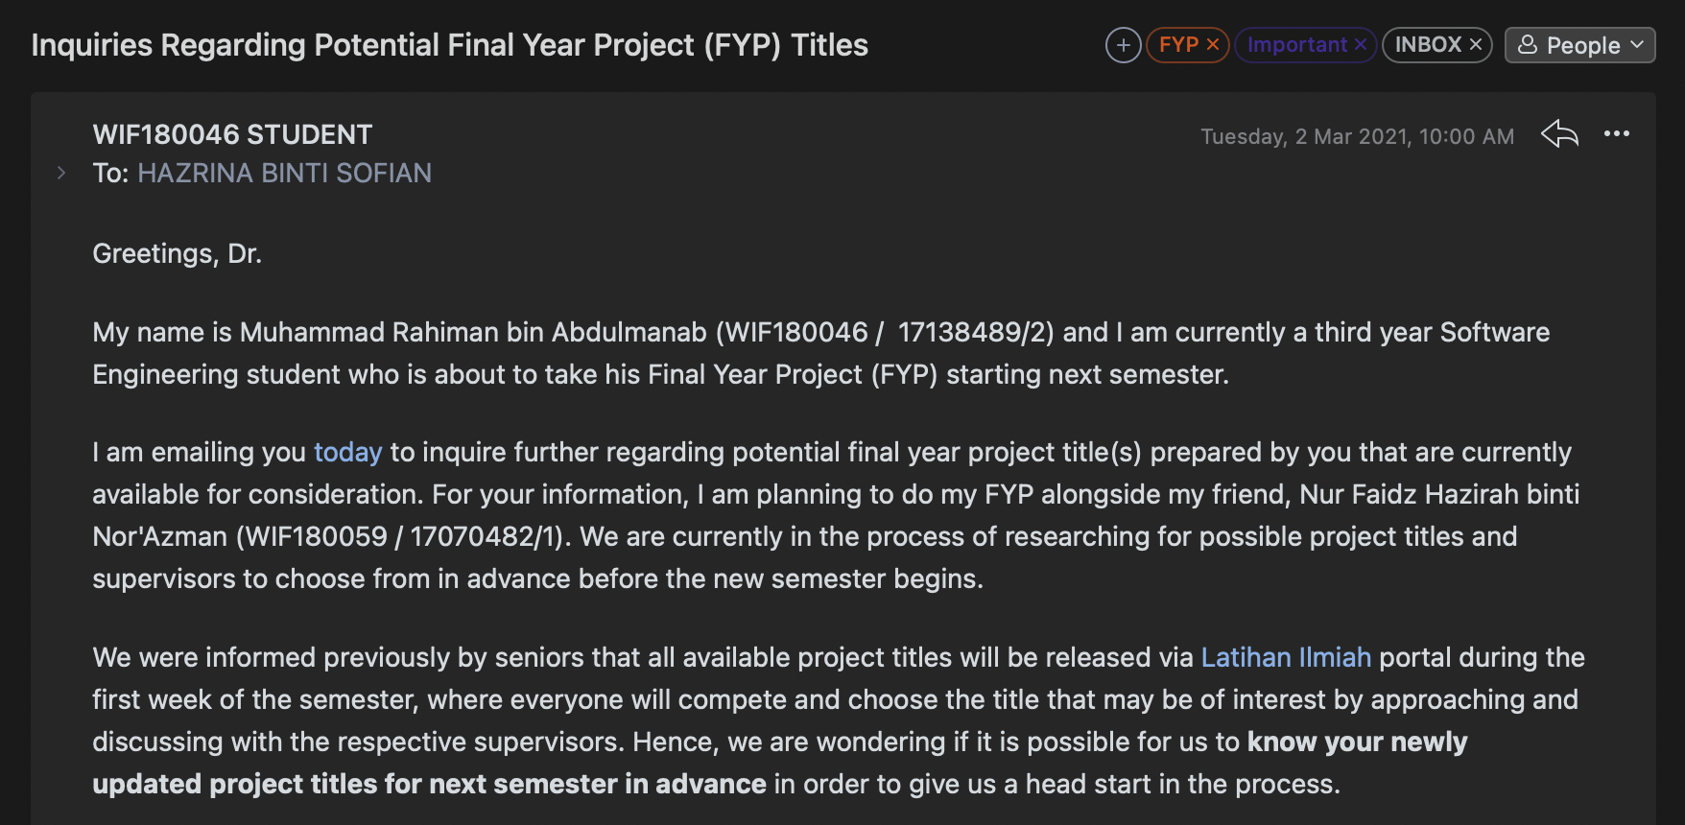Select the email subject line
This screenshot has height=825, width=1685.
click(x=450, y=44)
